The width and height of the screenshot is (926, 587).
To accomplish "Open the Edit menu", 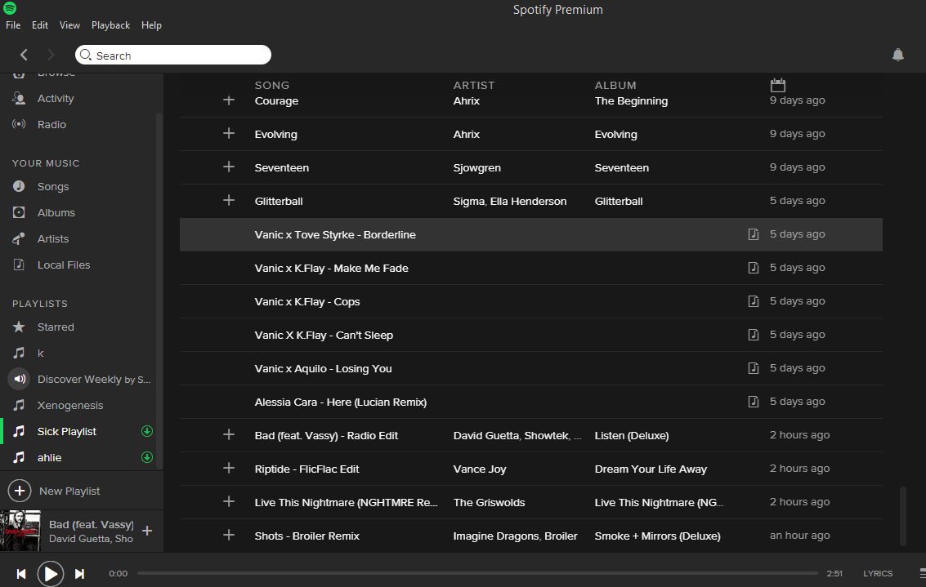I will pyautogui.click(x=40, y=25).
